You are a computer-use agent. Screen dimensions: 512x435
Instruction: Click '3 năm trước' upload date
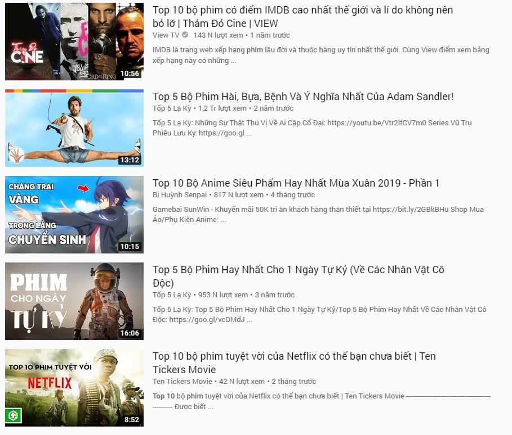[275, 295]
